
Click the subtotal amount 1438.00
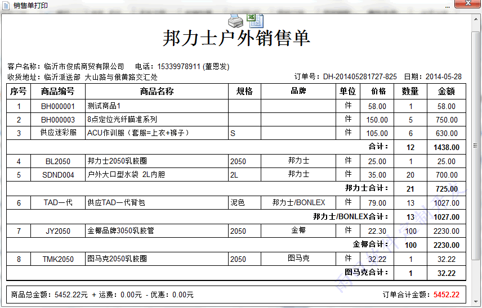tap(447, 147)
